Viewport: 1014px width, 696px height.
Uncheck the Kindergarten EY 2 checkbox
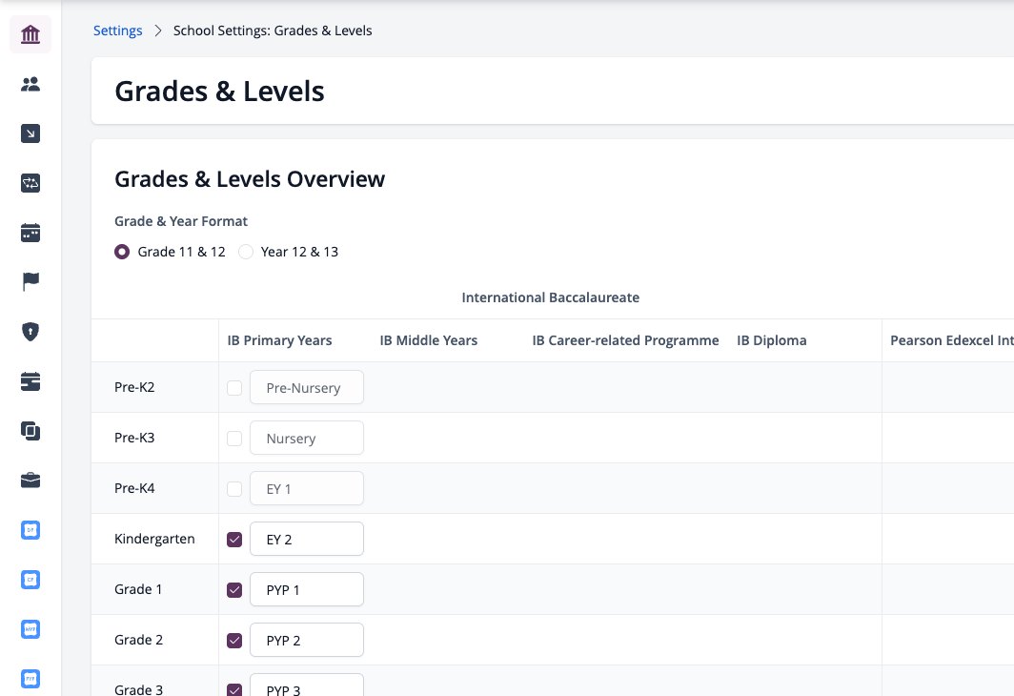point(234,539)
